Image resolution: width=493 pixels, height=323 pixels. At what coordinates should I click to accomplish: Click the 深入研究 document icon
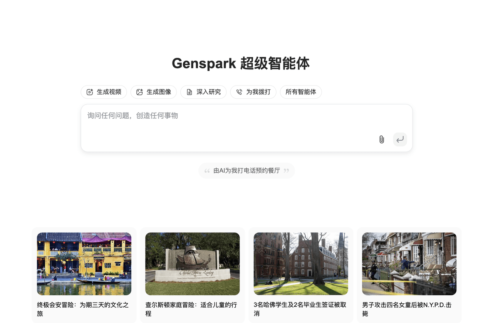click(189, 92)
